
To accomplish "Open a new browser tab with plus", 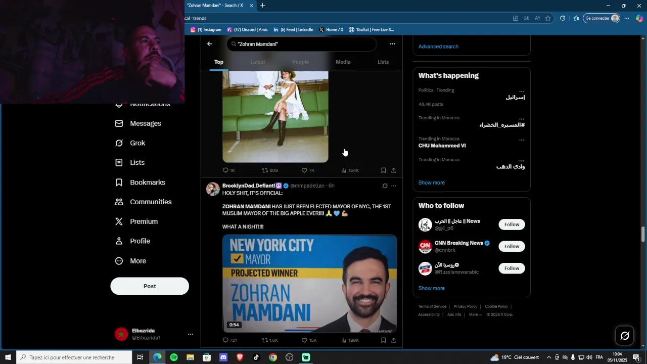I will point(262,6).
